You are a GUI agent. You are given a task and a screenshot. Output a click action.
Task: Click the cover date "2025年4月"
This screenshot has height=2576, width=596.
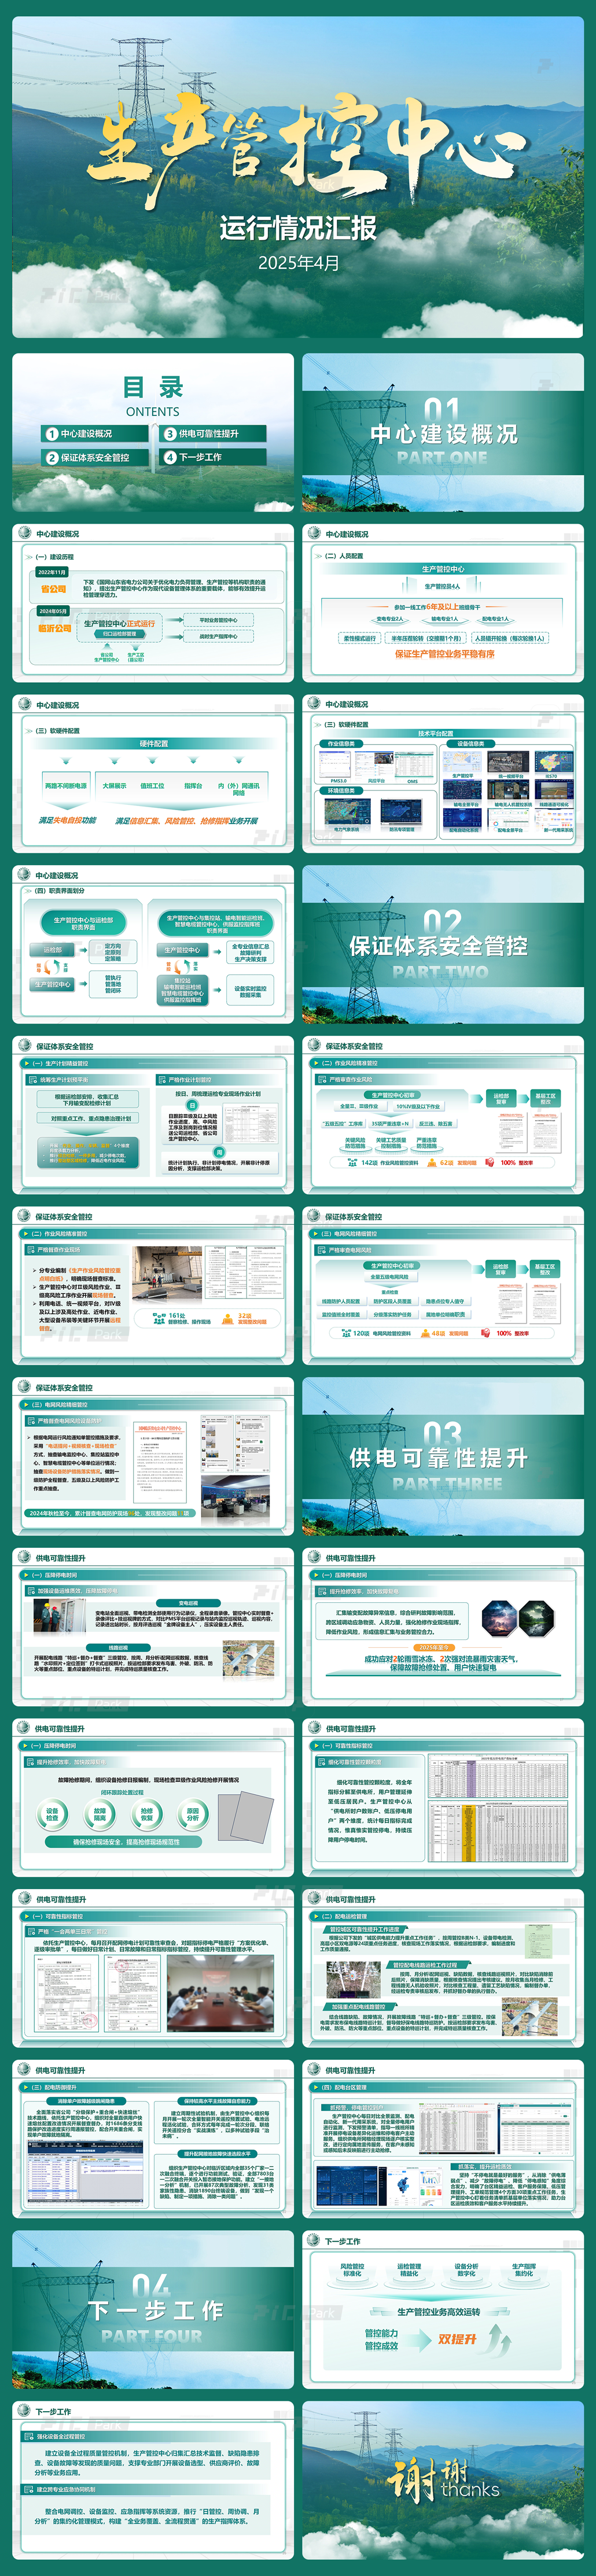tap(298, 264)
